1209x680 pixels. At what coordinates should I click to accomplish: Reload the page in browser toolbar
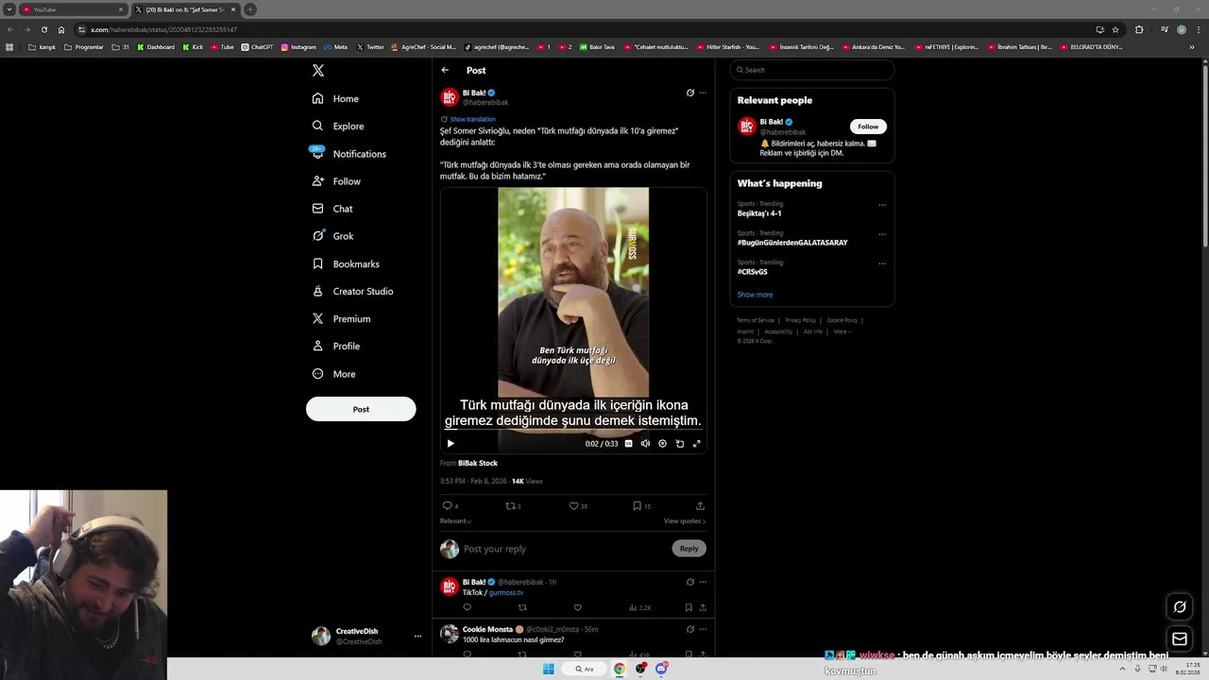click(x=43, y=29)
